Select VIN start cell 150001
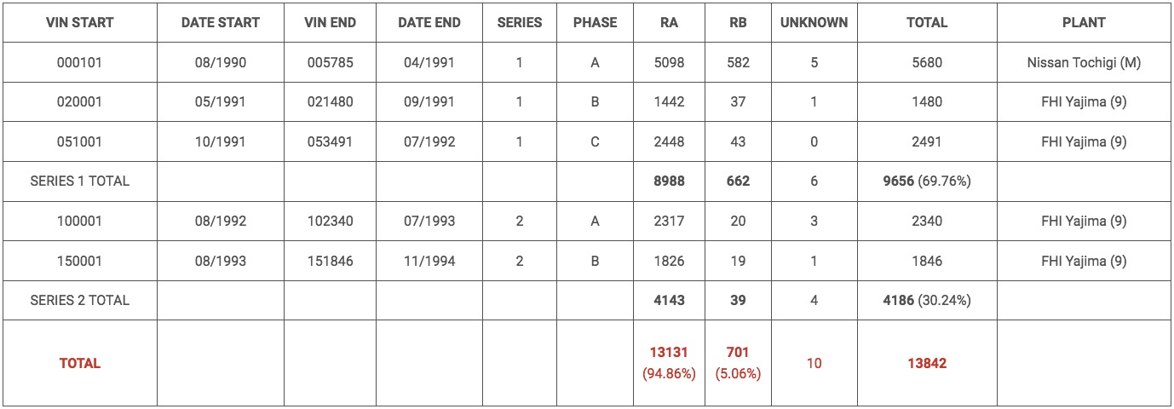This screenshot has height=409, width=1174. click(80, 261)
